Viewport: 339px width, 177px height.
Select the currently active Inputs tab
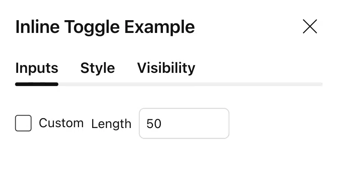click(x=37, y=68)
